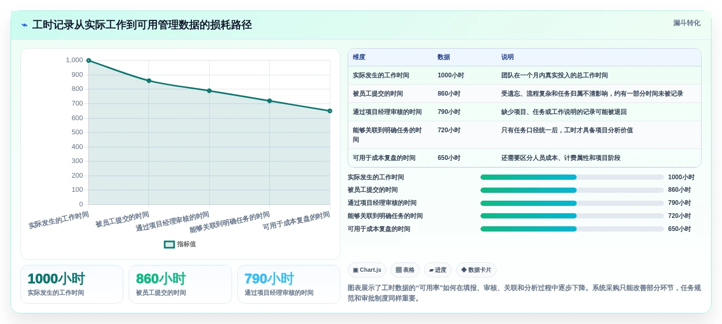Click the y-axis label 500
Viewport: 722px width, 324px height.
77,132
